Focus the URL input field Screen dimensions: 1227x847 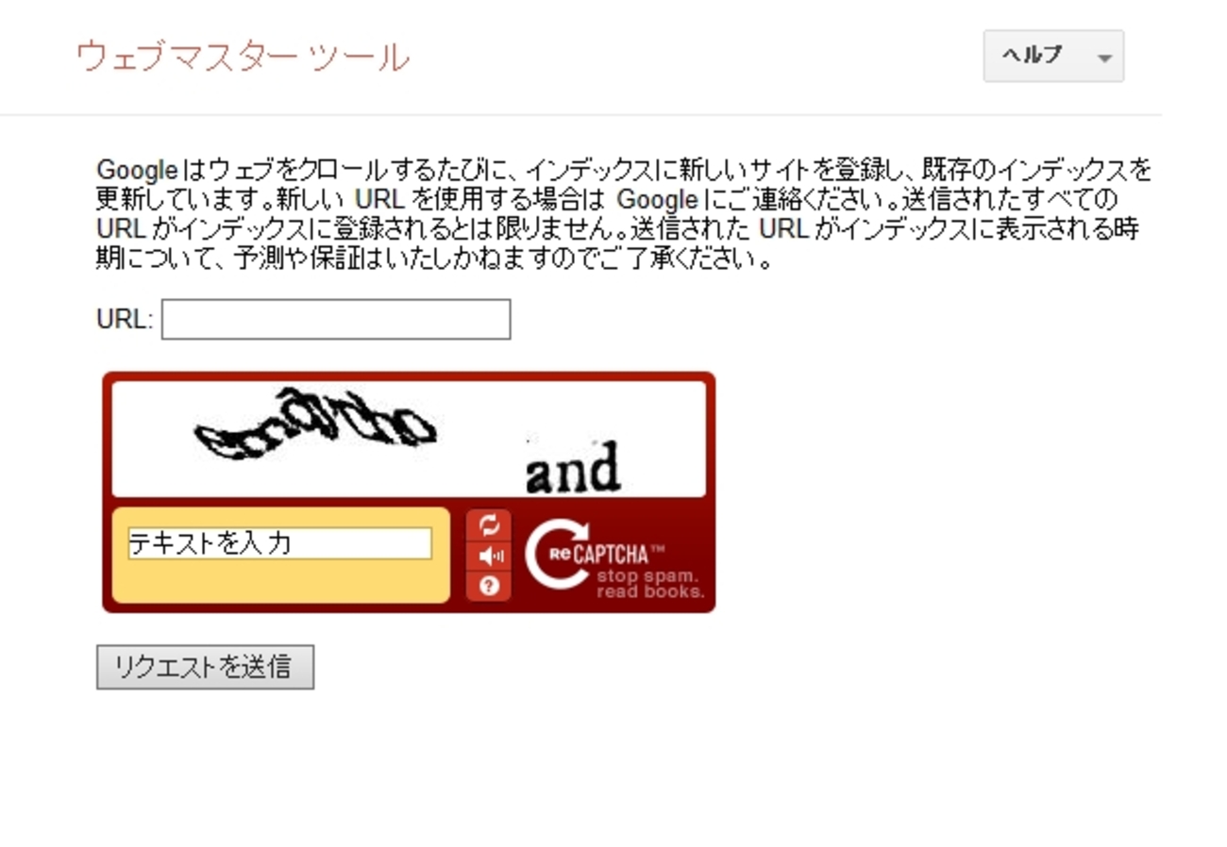336,319
